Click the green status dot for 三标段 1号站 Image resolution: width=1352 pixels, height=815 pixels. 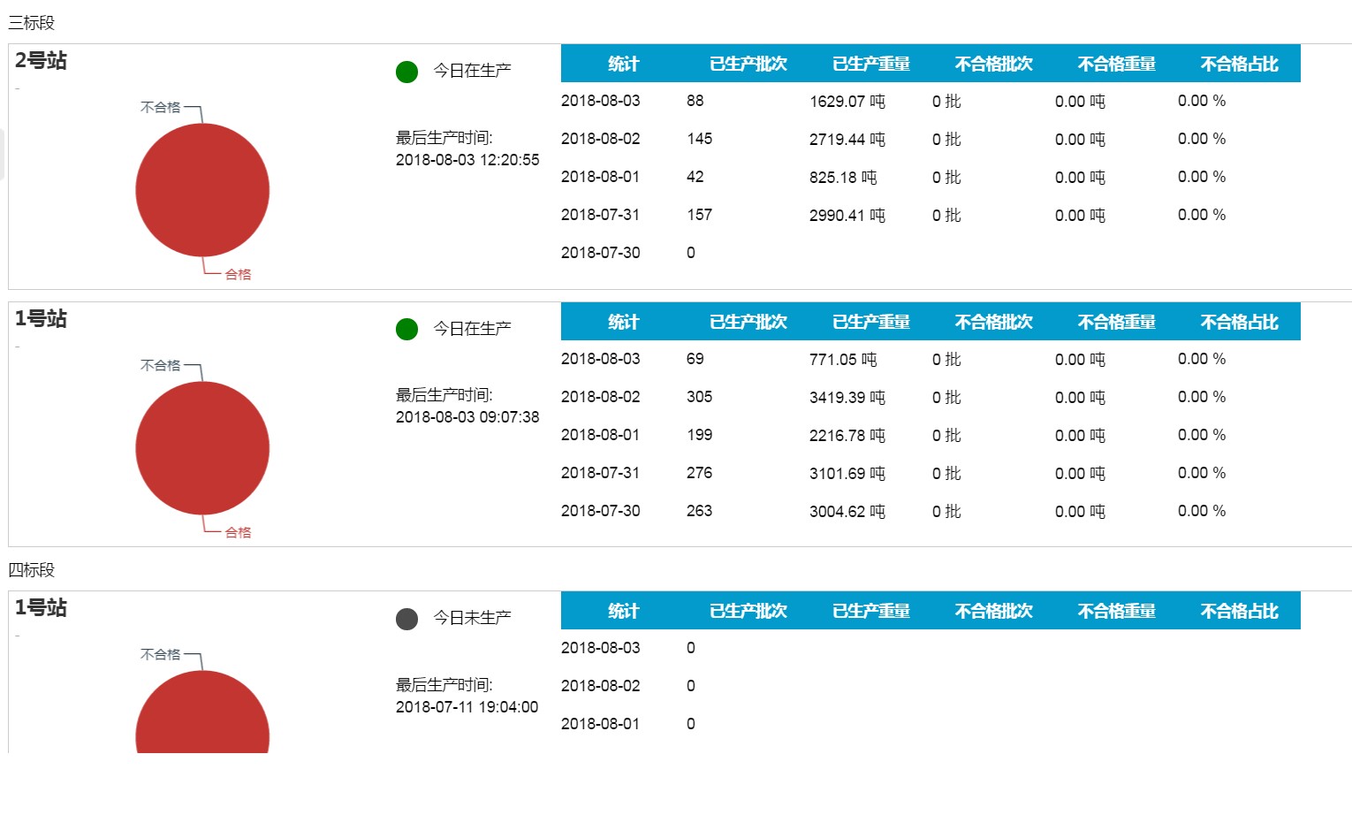tap(406, 330)
